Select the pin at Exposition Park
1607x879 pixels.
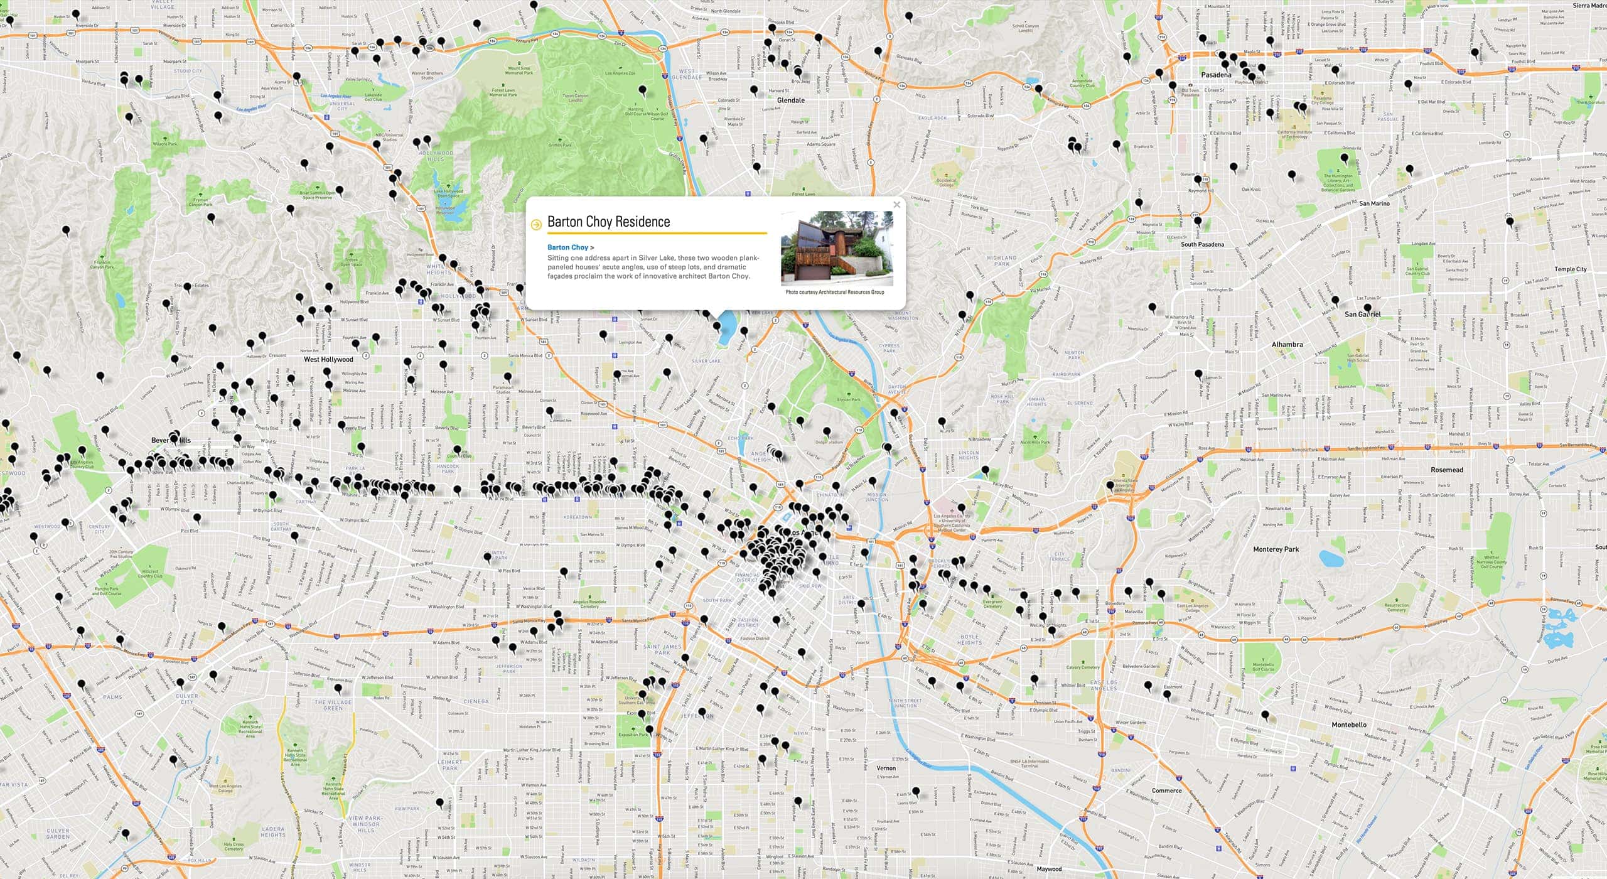(649, 730)
